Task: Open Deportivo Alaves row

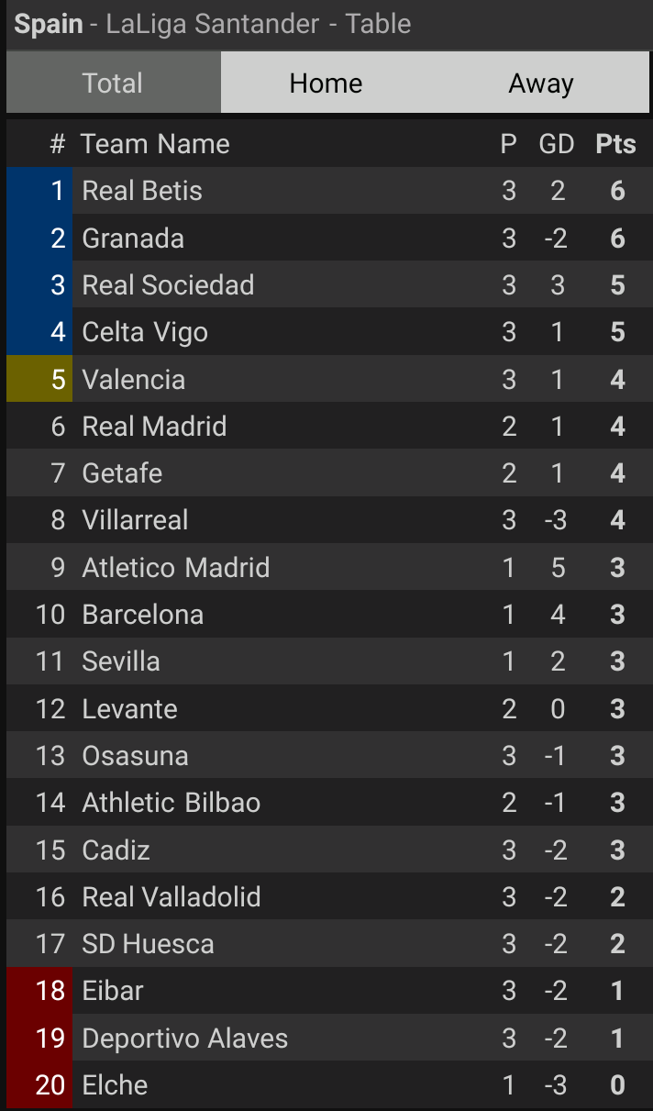Action: pos(185,1039)
